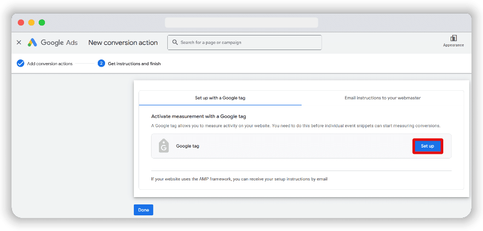Click the Google tag icon
Viewport: 483px width, 231px height.
coord(164,146)
